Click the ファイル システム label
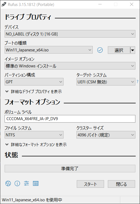The height and width of the screenshot is (204, 140). (18, 128)
